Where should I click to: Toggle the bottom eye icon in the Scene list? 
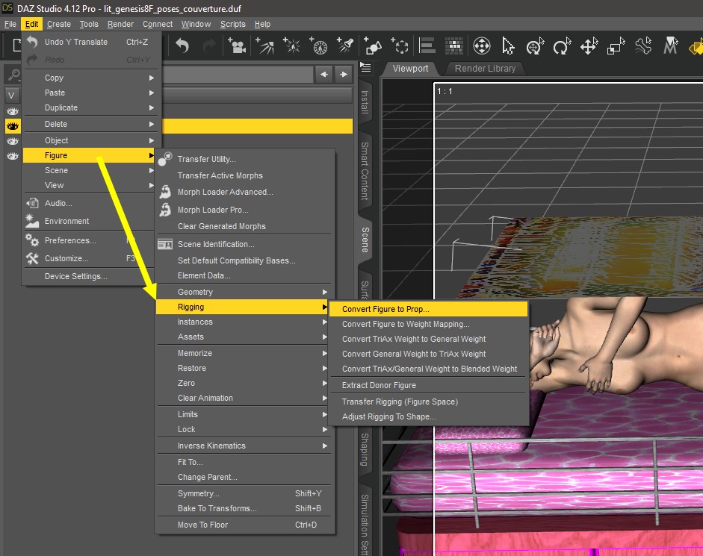pos(13,156)
